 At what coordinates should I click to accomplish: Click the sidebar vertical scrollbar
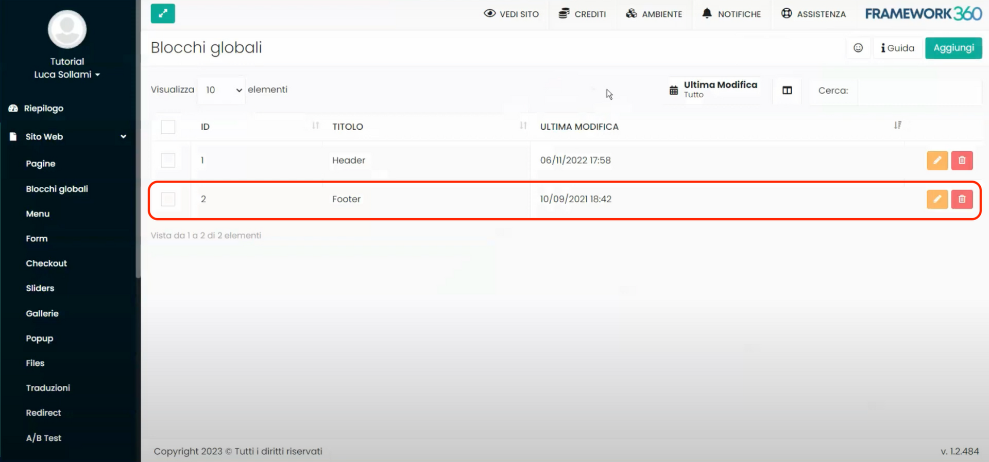coord(138,139)
